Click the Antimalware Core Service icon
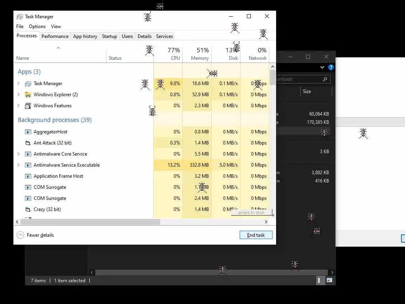 [28, 154]
